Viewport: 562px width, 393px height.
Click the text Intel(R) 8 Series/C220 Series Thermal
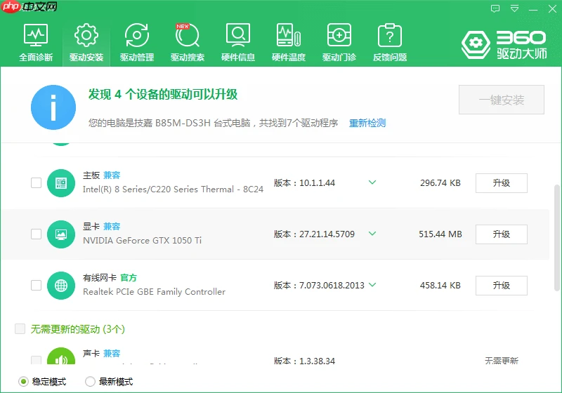tap(173, 189)
